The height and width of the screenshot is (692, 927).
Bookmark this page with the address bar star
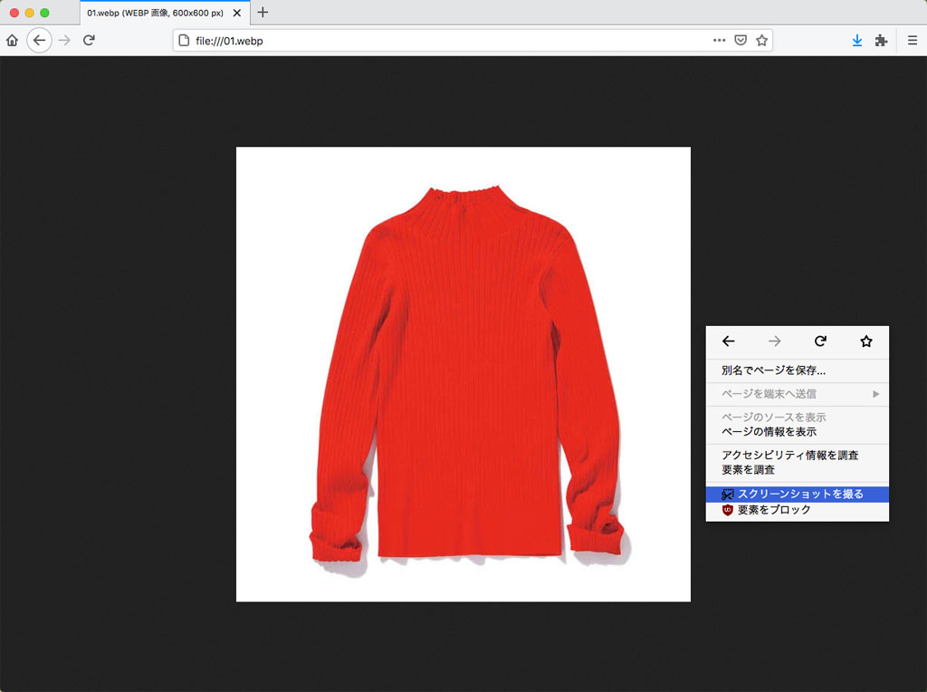pyautogui.click(x=761, y=40)
